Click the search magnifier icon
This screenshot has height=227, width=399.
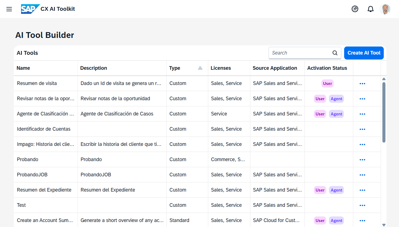point(335,53)
